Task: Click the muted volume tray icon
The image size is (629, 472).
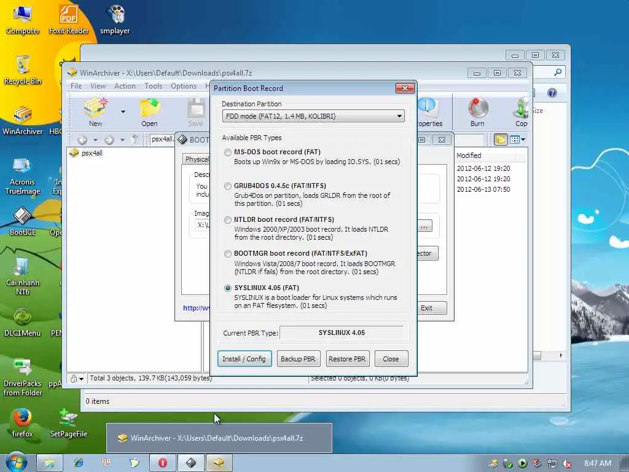Action: [x=567, y=463]
